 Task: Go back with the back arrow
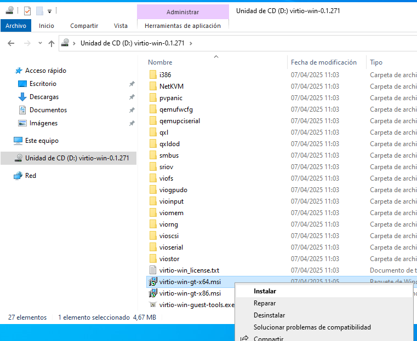tap(11, 43)
